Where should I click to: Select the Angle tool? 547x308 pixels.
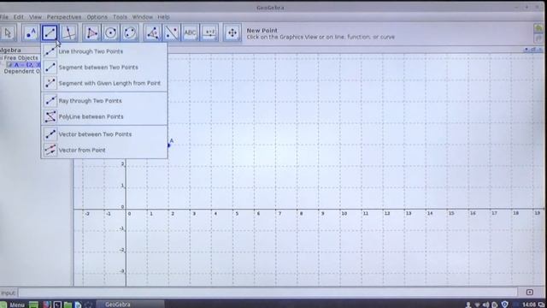(x=152, y=33)
